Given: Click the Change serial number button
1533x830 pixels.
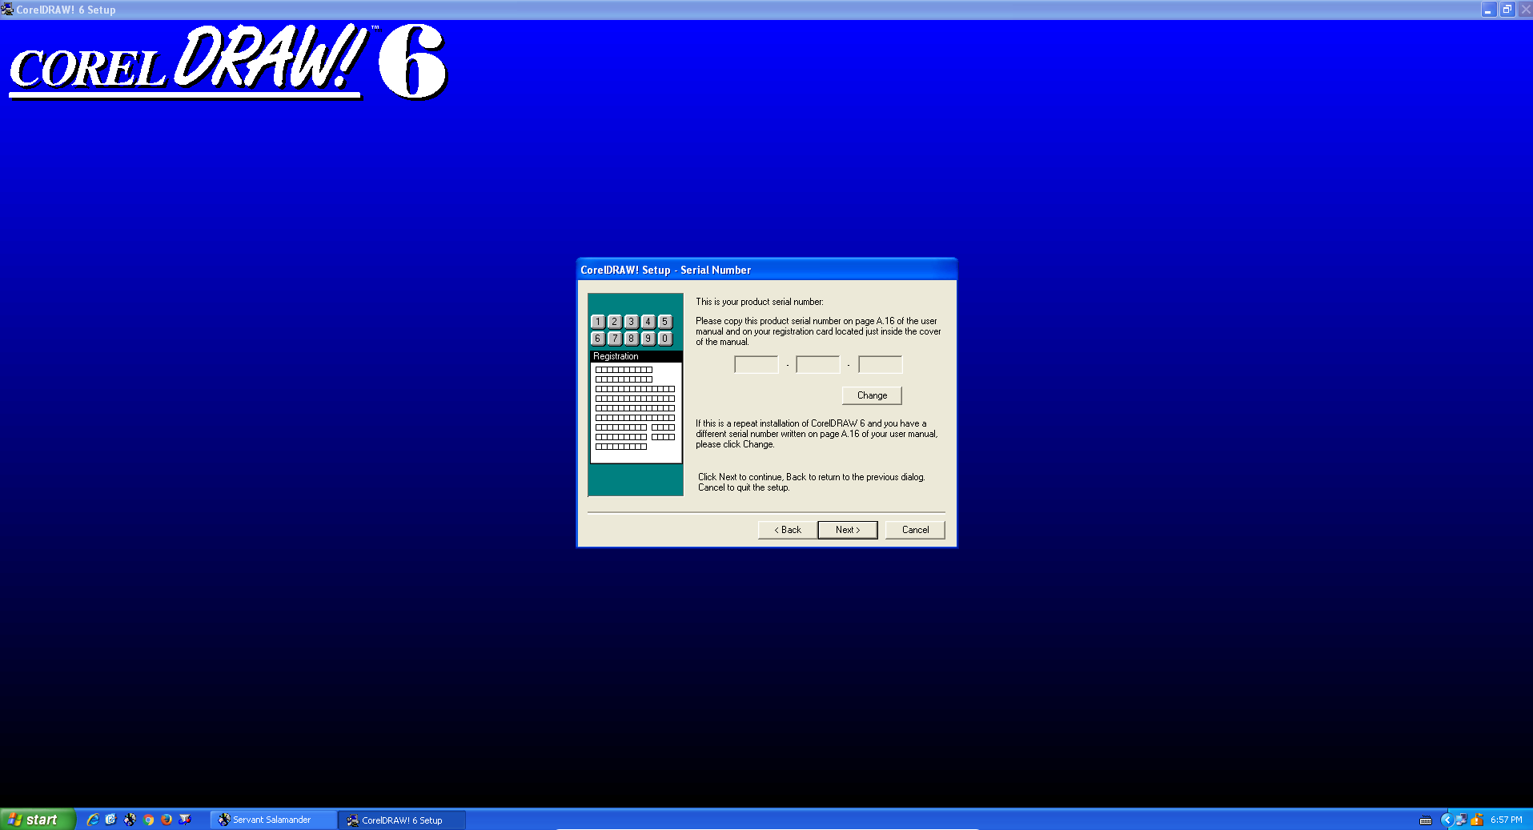Looking at the screenshot, I should tap(872, 395).
